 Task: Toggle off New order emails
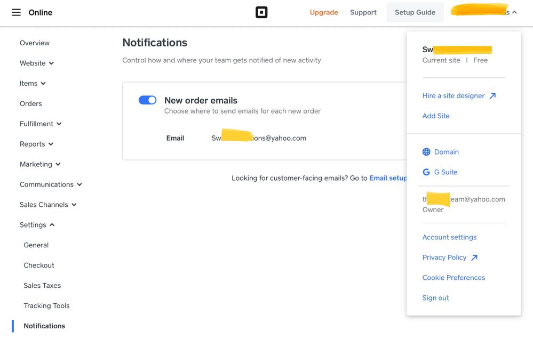click(147, 100)
